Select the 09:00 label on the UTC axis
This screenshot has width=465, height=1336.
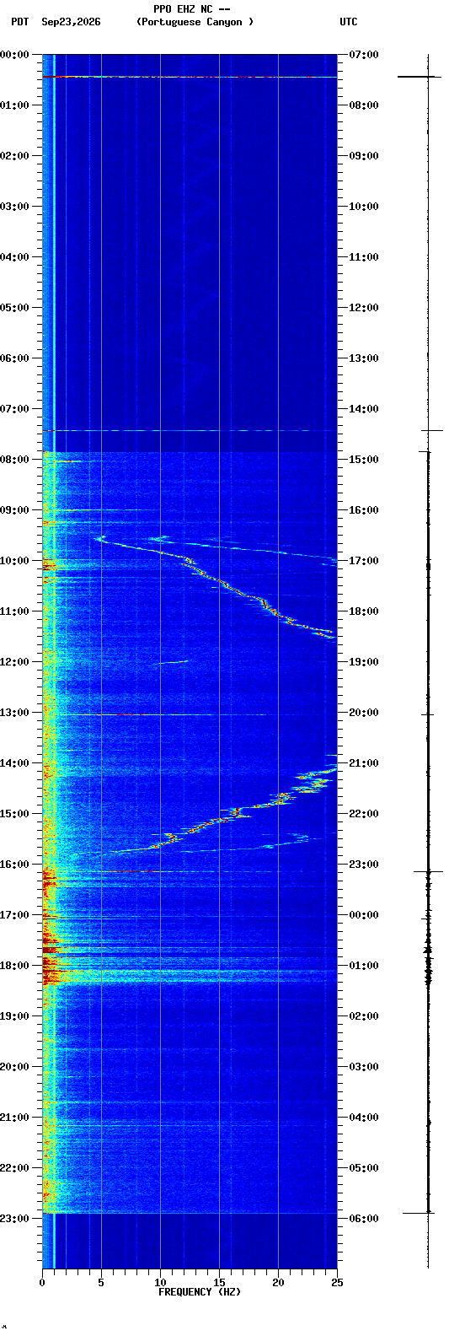click(x=363, y=156)
